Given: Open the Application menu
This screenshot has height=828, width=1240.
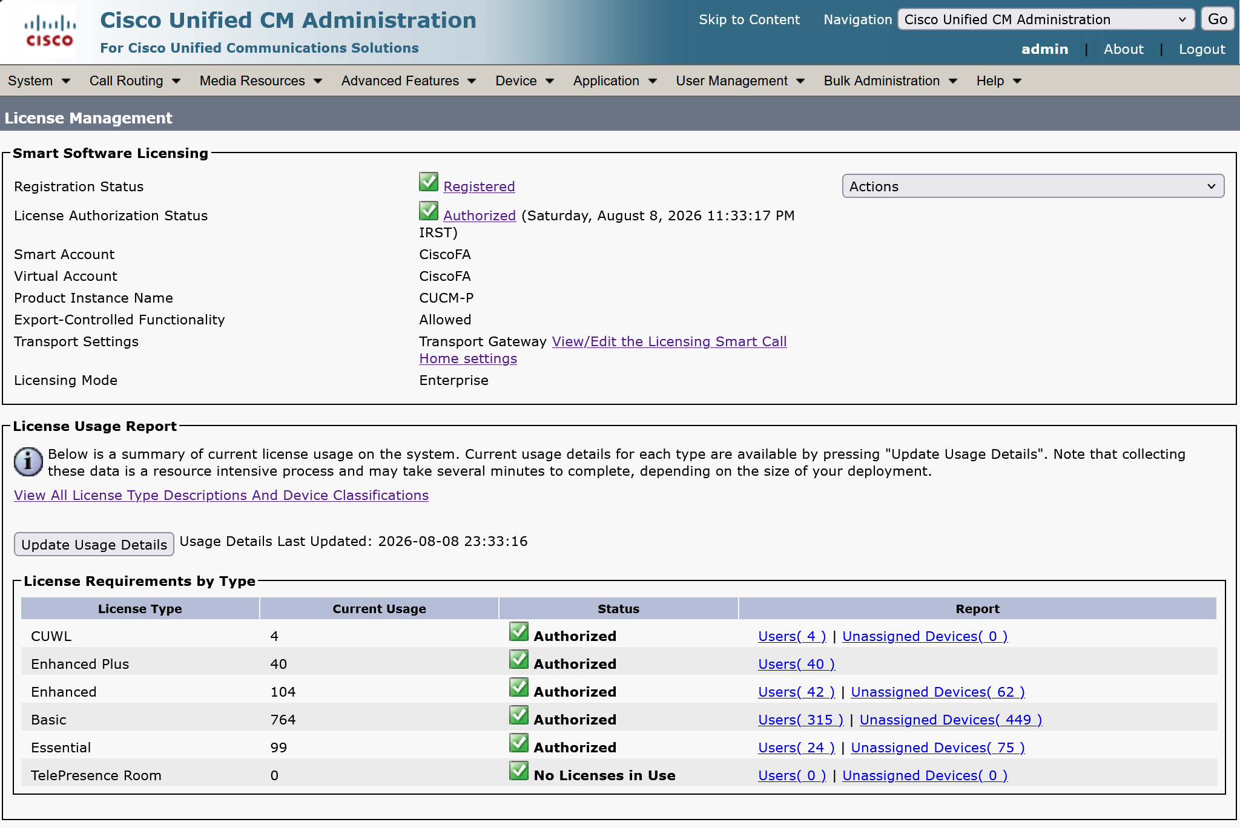Looking at the screenshot, I should (615, 81).
